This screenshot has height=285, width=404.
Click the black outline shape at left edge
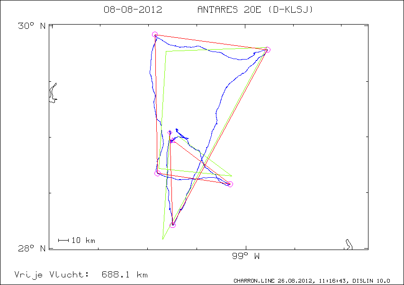[53, 93]
